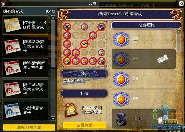This screenshot has width=185, height=132.
Task: Click the 获得奖励 button
Action: click(85, 125)
